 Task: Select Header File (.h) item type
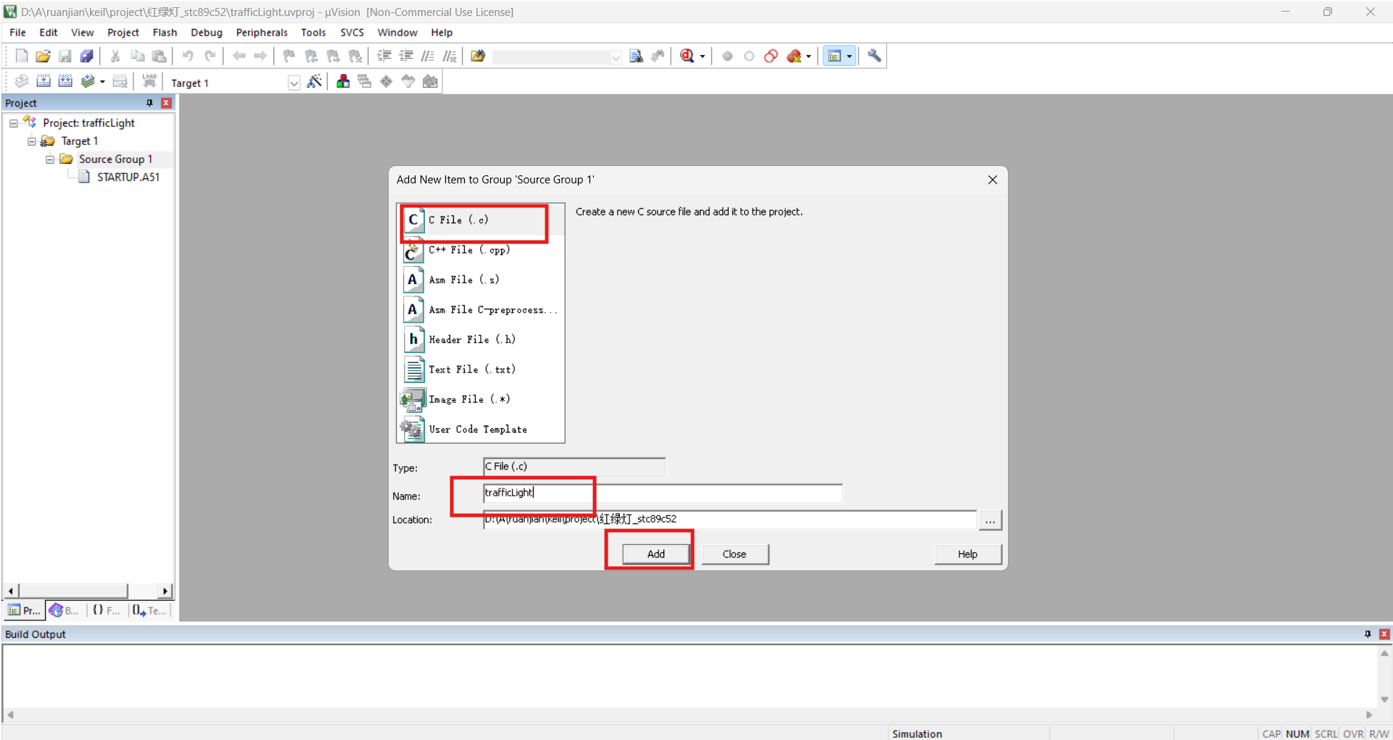click(481, 339)
